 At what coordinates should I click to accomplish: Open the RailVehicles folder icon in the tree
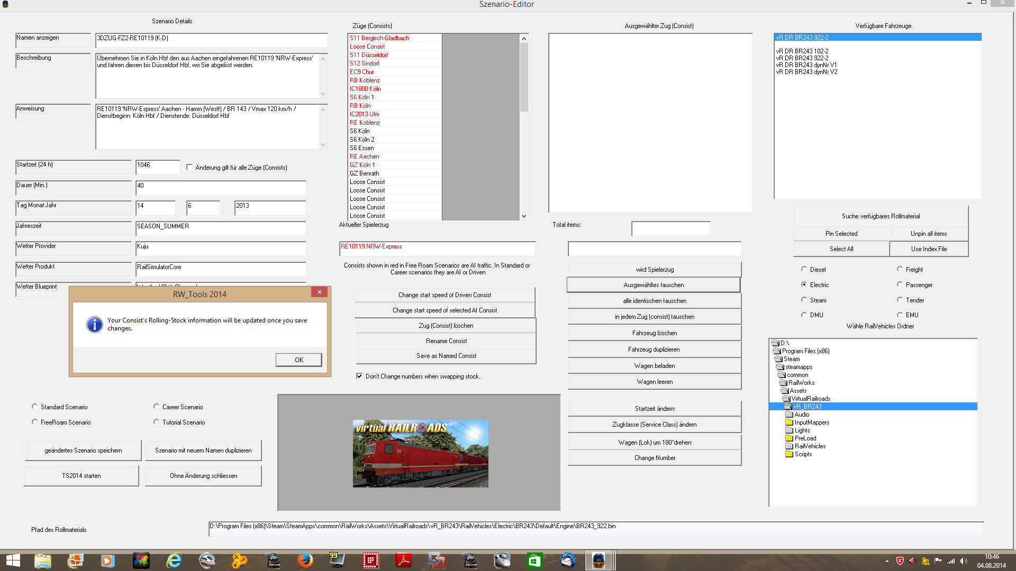tap(789, 446)
